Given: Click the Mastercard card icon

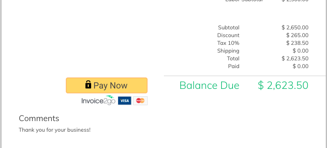Looking at the screenshot, I should click(140, 101).
